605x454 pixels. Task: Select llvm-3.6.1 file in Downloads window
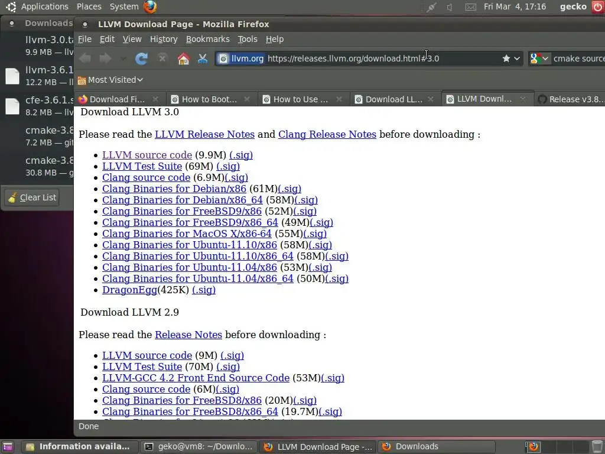pyautogui.click(x=38, y=76)
